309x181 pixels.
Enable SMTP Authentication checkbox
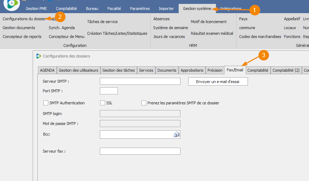pyautogui.click(x=46, y=103)
